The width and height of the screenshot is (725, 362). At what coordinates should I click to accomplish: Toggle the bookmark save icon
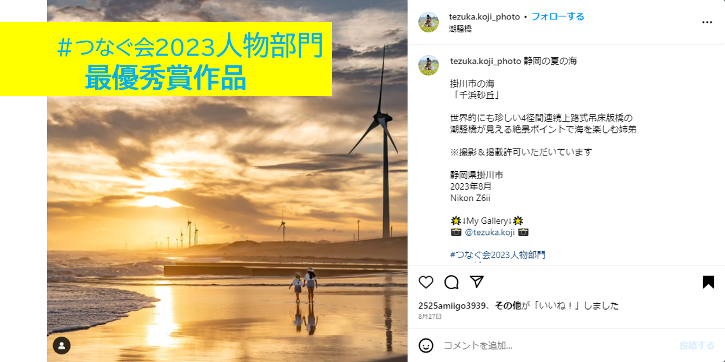708,282
